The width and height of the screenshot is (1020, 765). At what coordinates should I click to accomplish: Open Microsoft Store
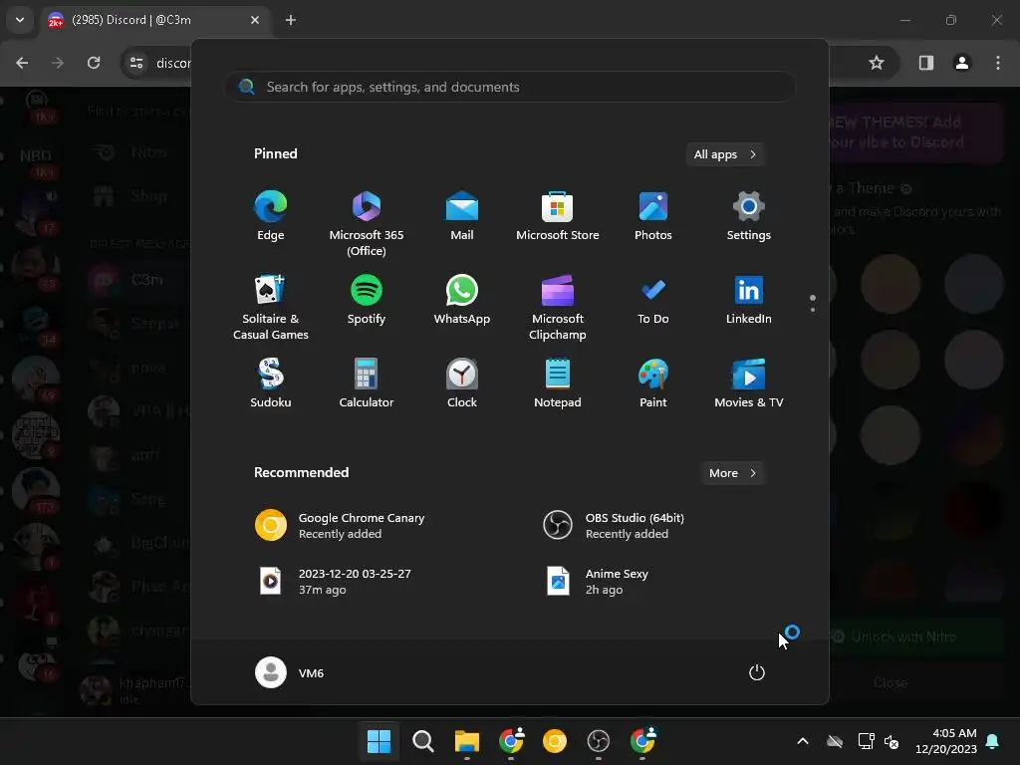pos(558,216)
